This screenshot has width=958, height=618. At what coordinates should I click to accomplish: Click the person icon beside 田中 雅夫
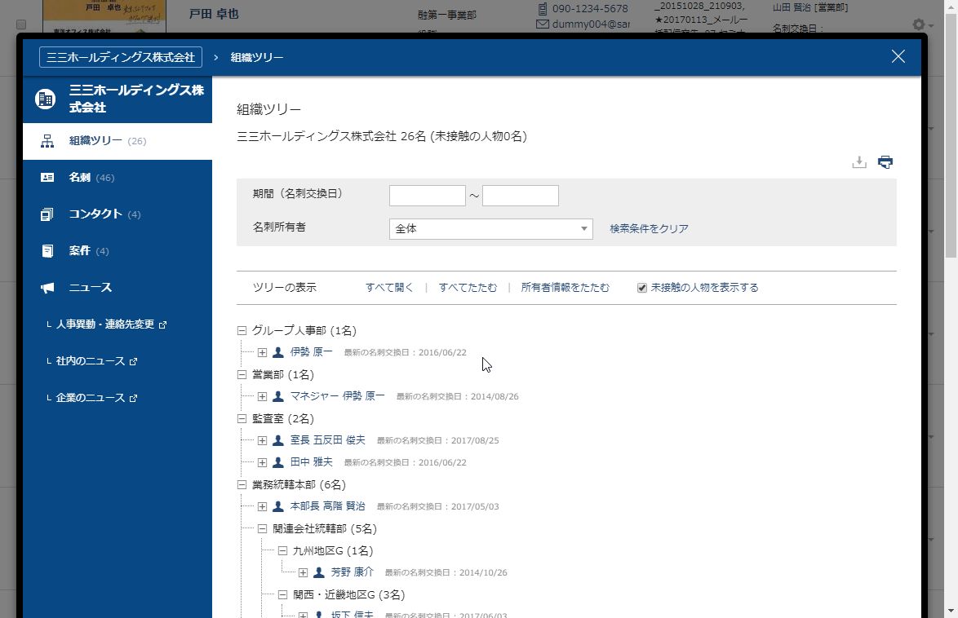coord(278,462)
